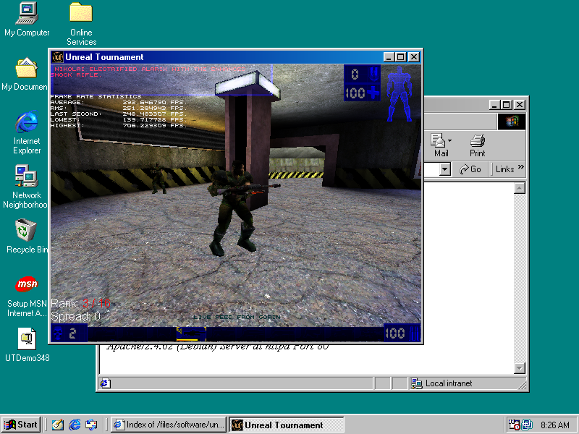Click the Rank 3/16 text
Image resolution: width=579 pixels, height=434 pixels.
pos(80,303)
